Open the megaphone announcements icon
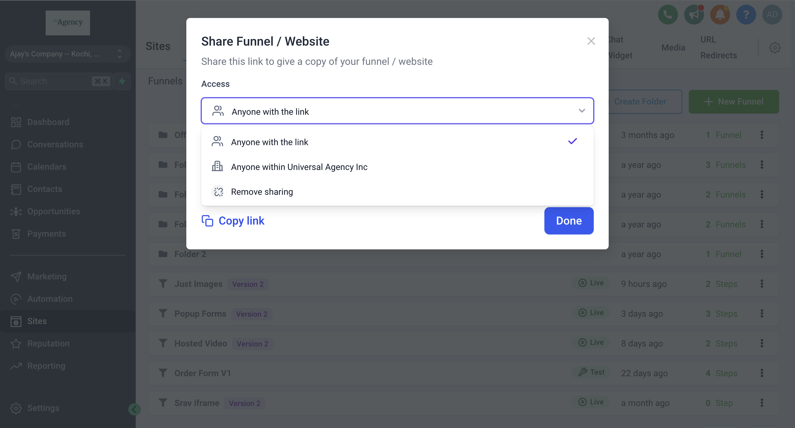 [x=694, y=15]
